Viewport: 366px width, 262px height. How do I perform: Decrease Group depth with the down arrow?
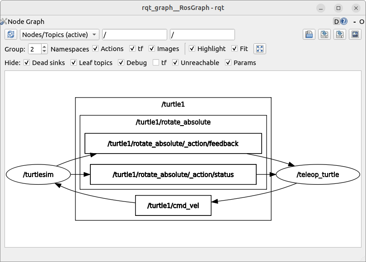(x=44, y=51)
